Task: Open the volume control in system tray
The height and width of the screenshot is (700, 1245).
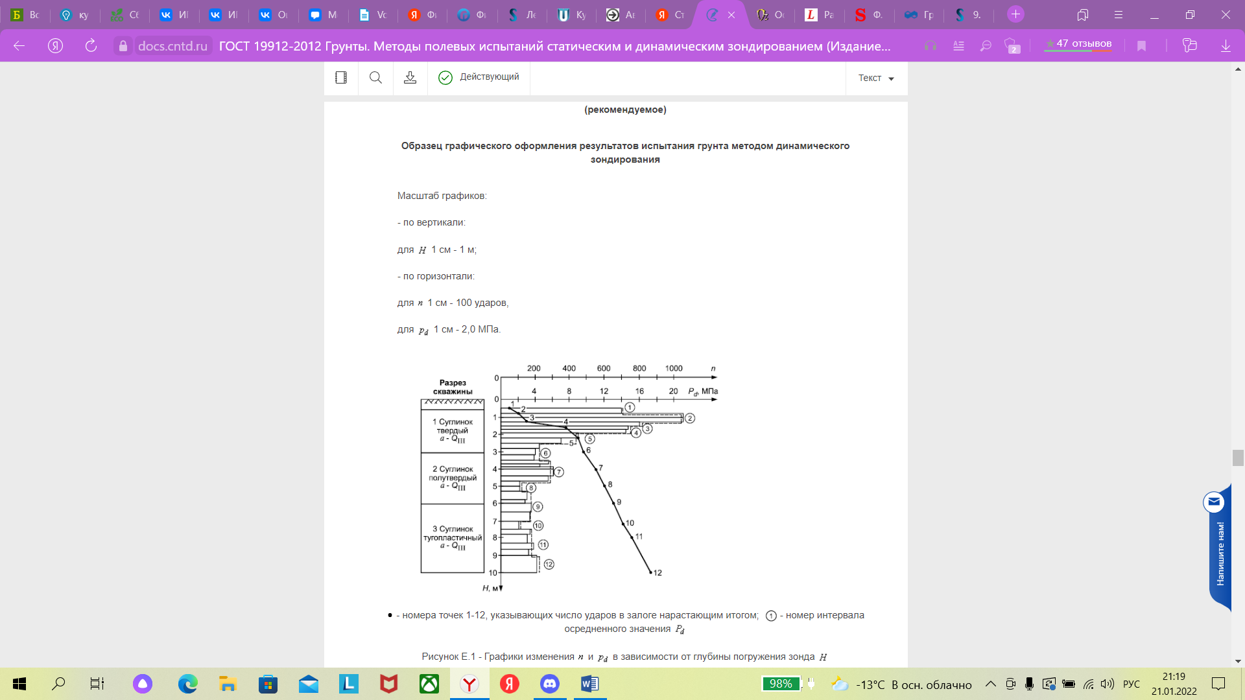Action: (x=1108, y=684)
